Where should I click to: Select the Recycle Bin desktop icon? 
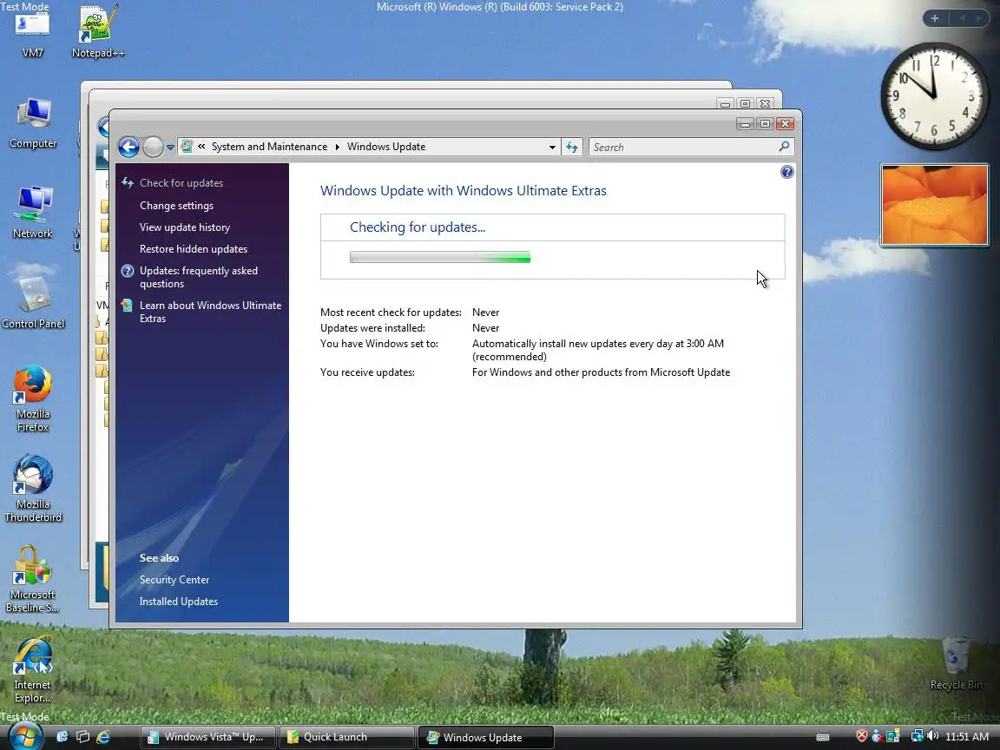[x=956, y=665]
